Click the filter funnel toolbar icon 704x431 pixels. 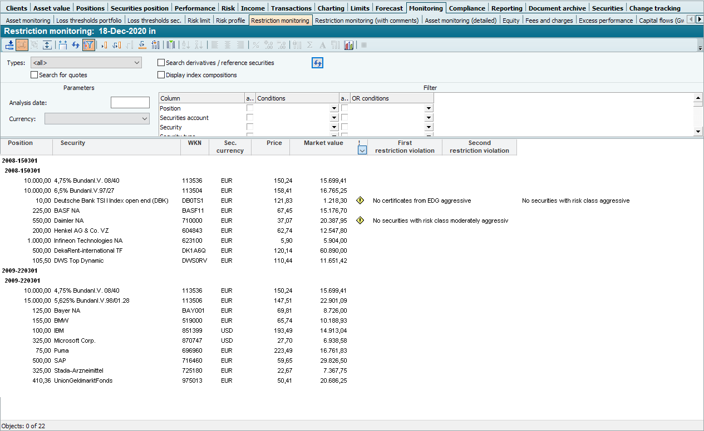click(x=88, y=45)
